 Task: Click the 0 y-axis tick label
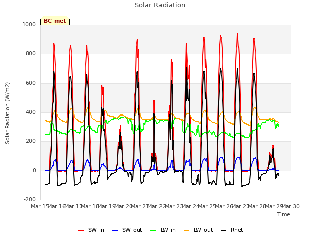point(34,171)
